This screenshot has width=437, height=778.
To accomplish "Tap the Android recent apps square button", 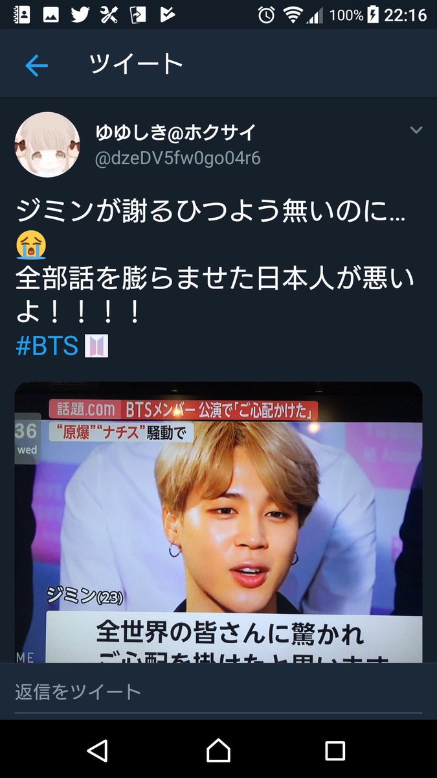I will (x=335, y=750).
